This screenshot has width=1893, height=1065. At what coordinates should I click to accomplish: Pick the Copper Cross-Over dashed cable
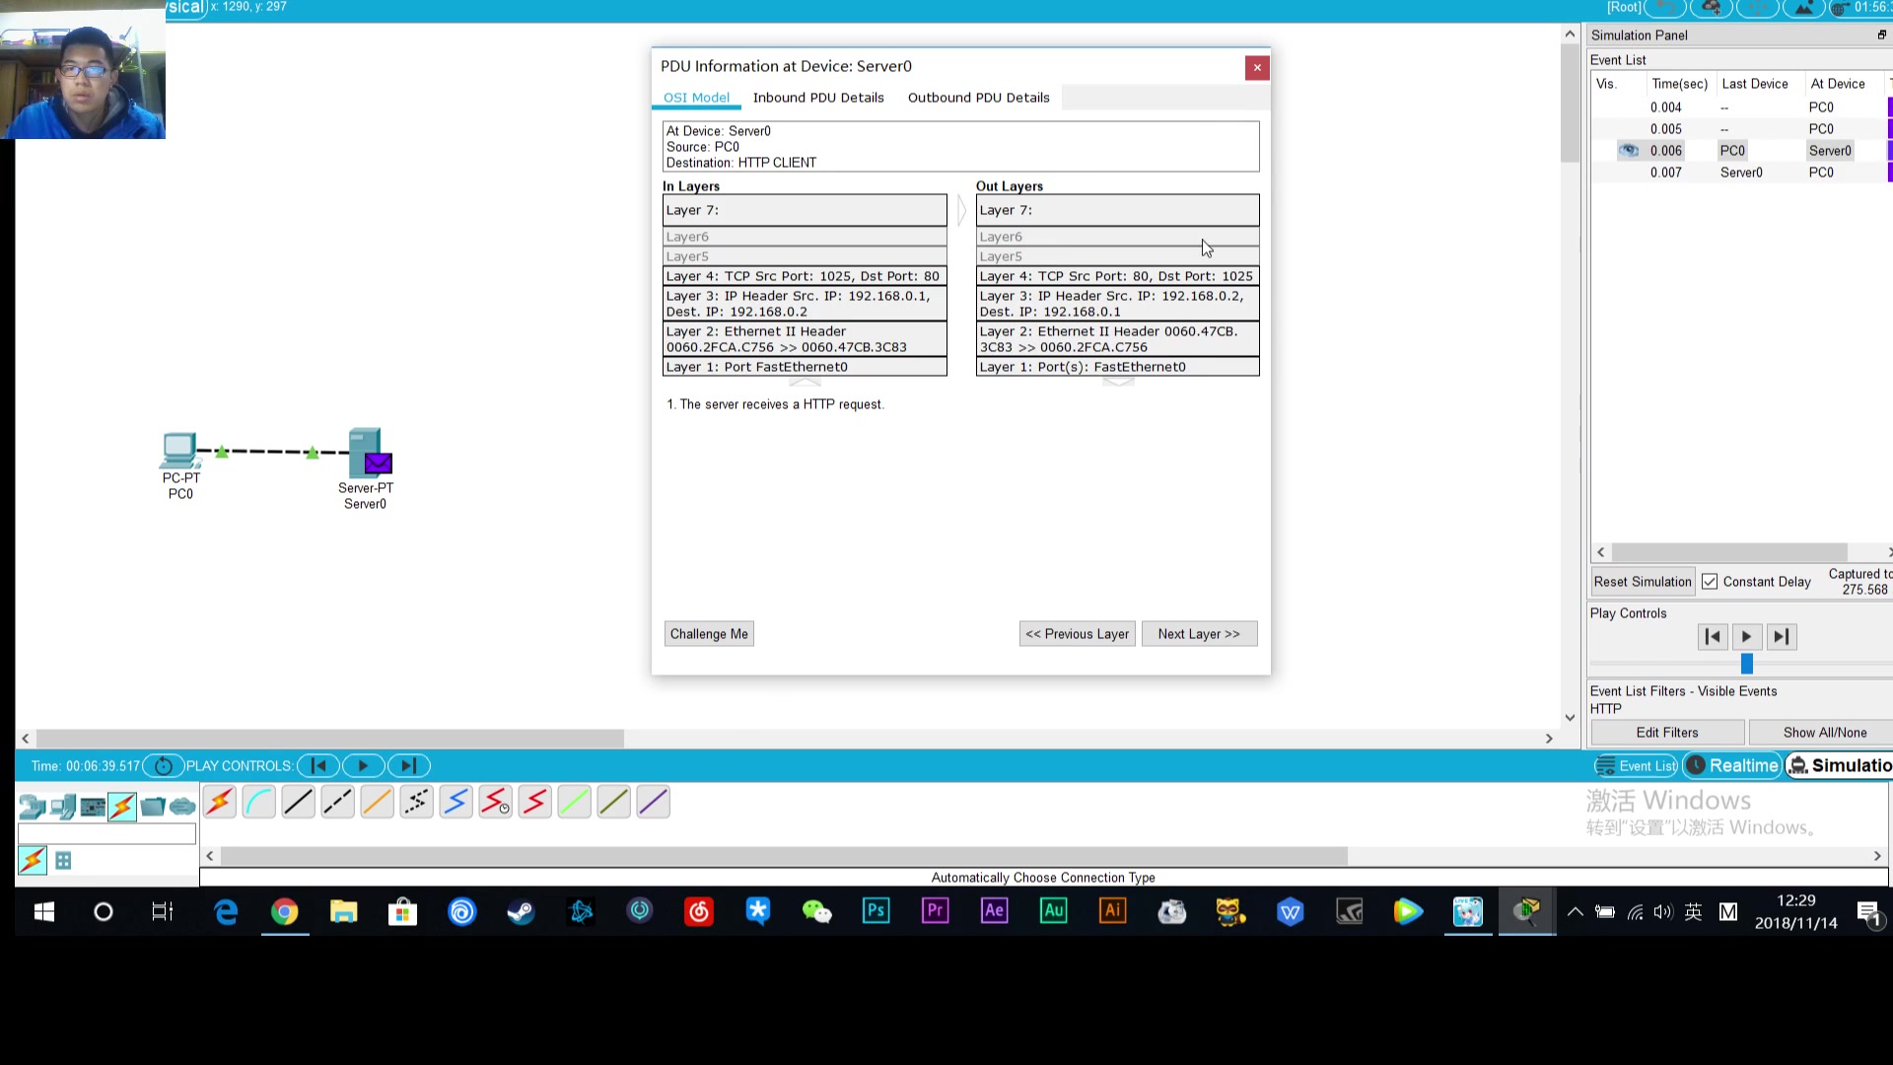(337, 803)
